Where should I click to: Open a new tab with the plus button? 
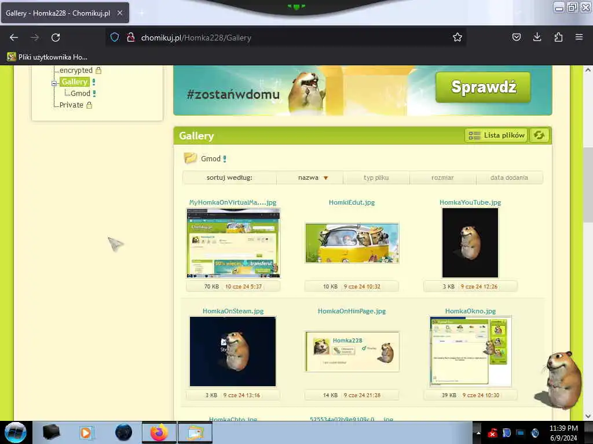(x=141, y=13)
